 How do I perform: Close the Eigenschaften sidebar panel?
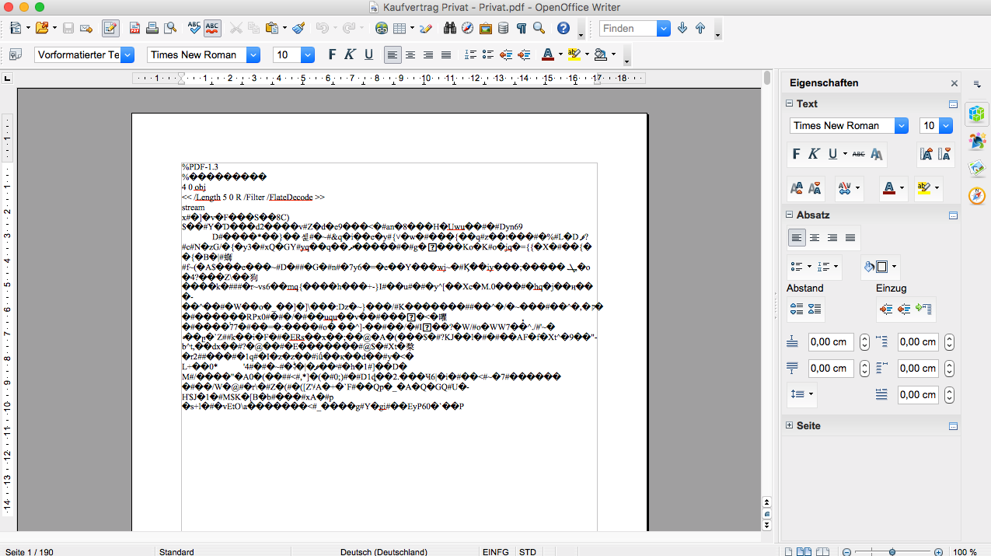954,83
